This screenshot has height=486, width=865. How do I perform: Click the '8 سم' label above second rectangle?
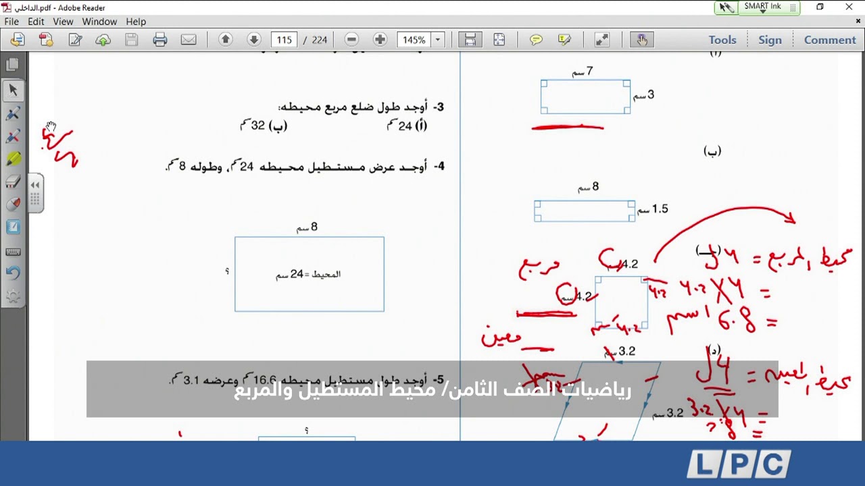pos(589,186)
